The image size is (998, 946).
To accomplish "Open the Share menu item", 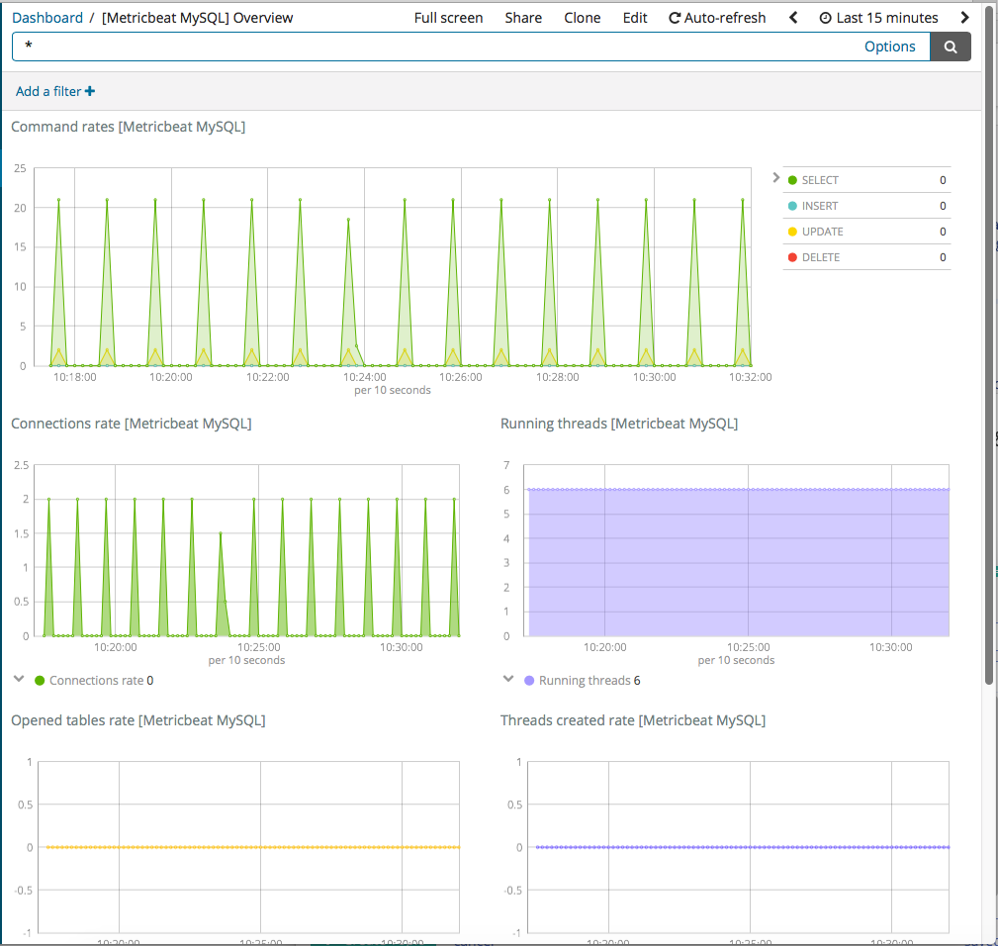I will point(523,18).
